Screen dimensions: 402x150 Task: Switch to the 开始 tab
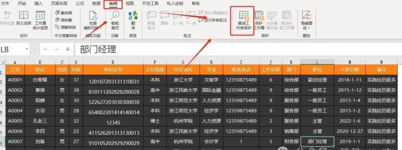pyautogui.click(x=22, y=4)
